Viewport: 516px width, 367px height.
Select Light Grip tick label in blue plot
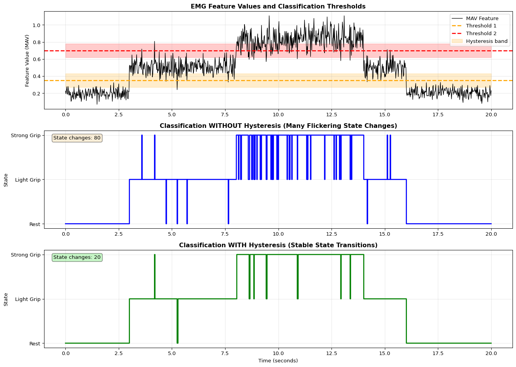(x=28, y=180)
